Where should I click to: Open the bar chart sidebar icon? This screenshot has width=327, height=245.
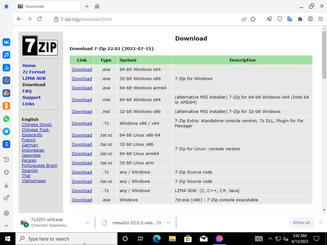click(6, 68)
